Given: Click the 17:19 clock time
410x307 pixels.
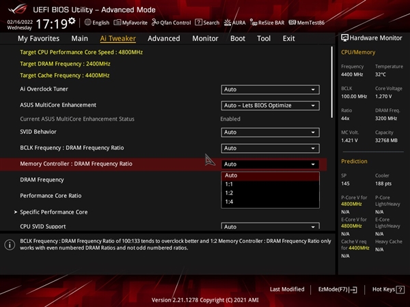Looking at the screenshot, I should point(51,25).
